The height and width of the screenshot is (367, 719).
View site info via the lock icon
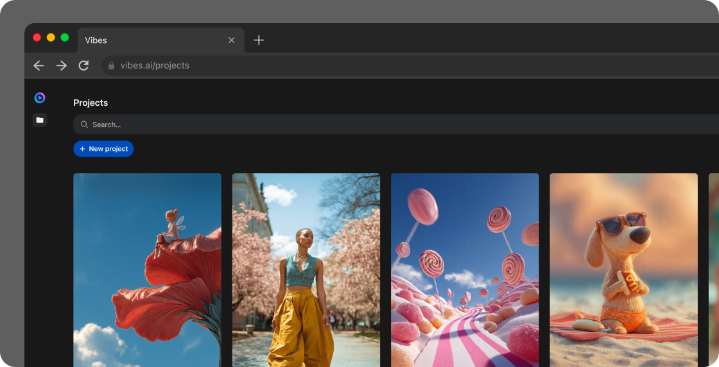pyautogui.click(x=111, y=65)
